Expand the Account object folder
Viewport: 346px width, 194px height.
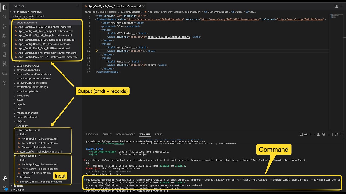coord(23,126)
